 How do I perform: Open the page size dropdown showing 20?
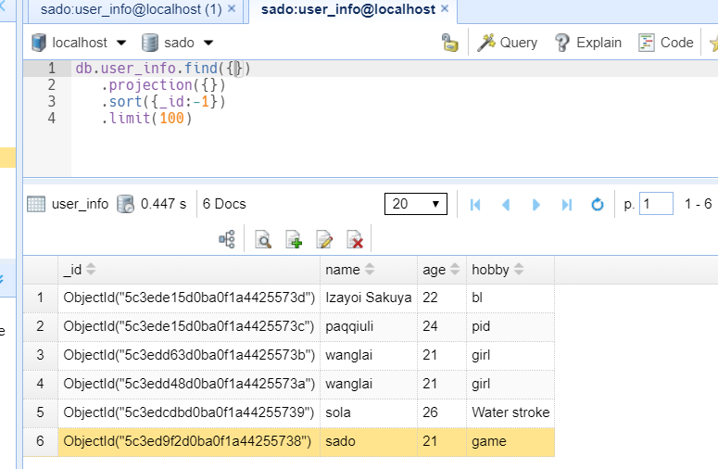[x=416, y=204]
